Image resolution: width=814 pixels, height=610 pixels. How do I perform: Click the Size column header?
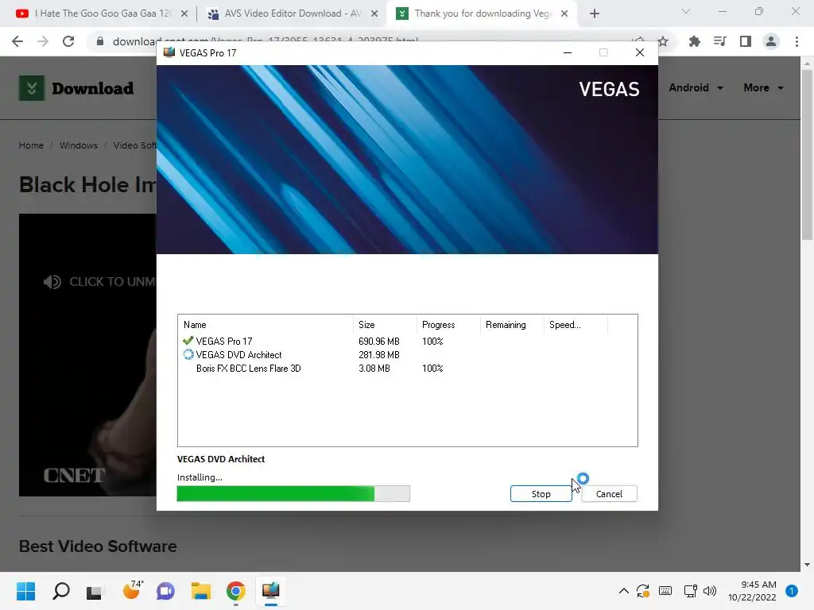(385, 325)
